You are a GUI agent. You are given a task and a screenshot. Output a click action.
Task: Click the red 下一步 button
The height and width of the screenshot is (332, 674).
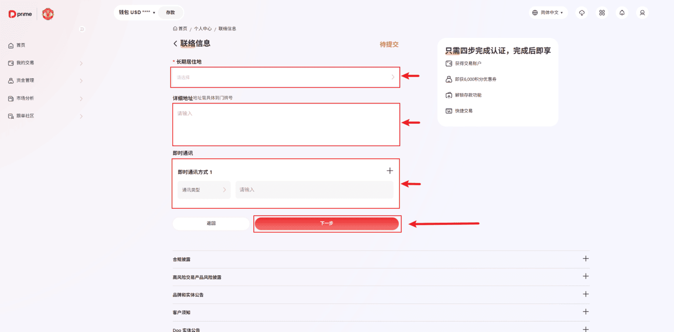(x=327, y=224)
